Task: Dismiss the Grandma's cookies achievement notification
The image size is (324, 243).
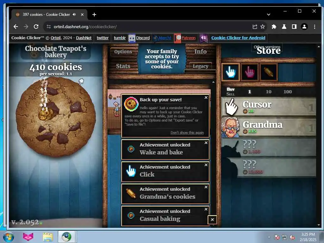Action: [206, 187]
